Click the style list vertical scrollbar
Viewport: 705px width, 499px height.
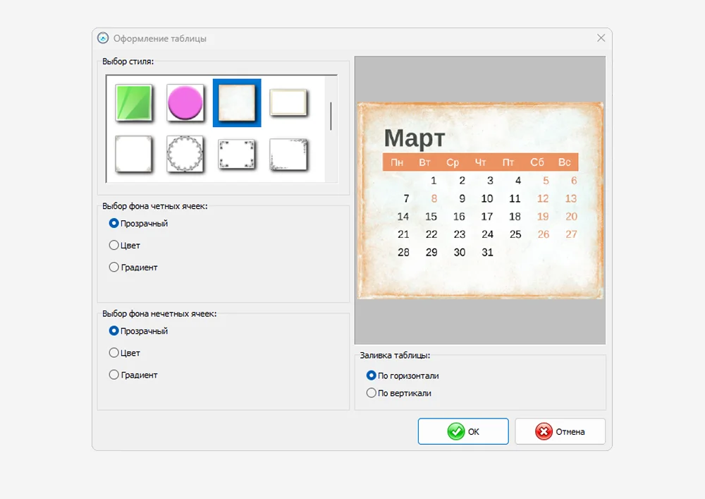(331, 116)
